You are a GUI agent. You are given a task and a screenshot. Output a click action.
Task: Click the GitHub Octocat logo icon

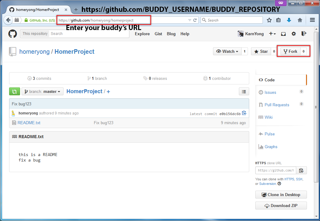click(12, 34)
